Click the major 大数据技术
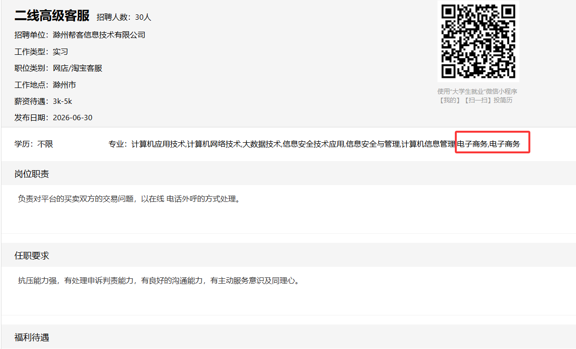 tap(262, 144)
